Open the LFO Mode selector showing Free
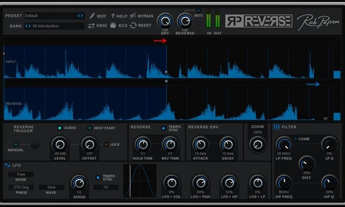Viewport: 345px width, 207px height. coord(21,175)
